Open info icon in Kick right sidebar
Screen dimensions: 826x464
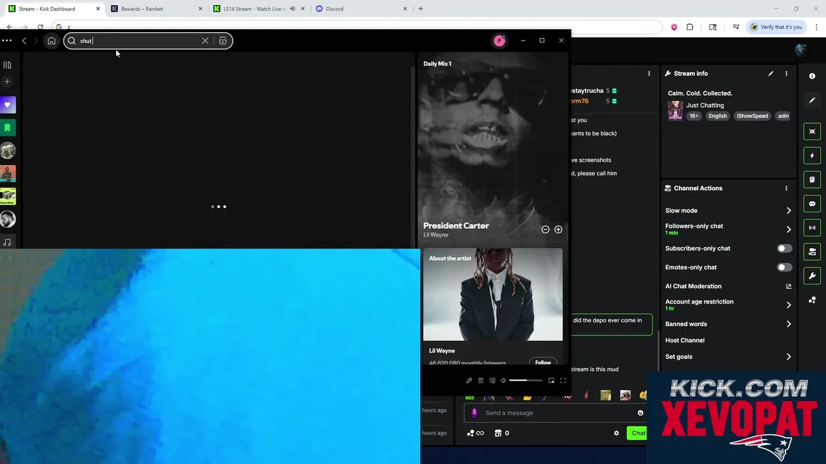pyautogui.click(x=812, y=76)
